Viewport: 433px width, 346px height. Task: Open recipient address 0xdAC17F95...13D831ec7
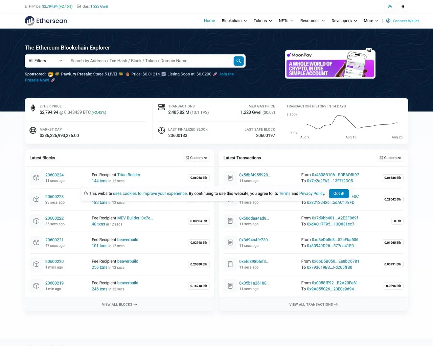331,224
